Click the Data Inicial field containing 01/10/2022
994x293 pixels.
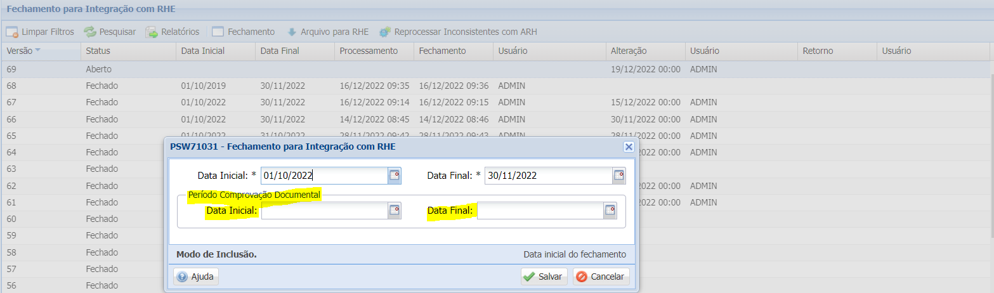pos(324,176)
